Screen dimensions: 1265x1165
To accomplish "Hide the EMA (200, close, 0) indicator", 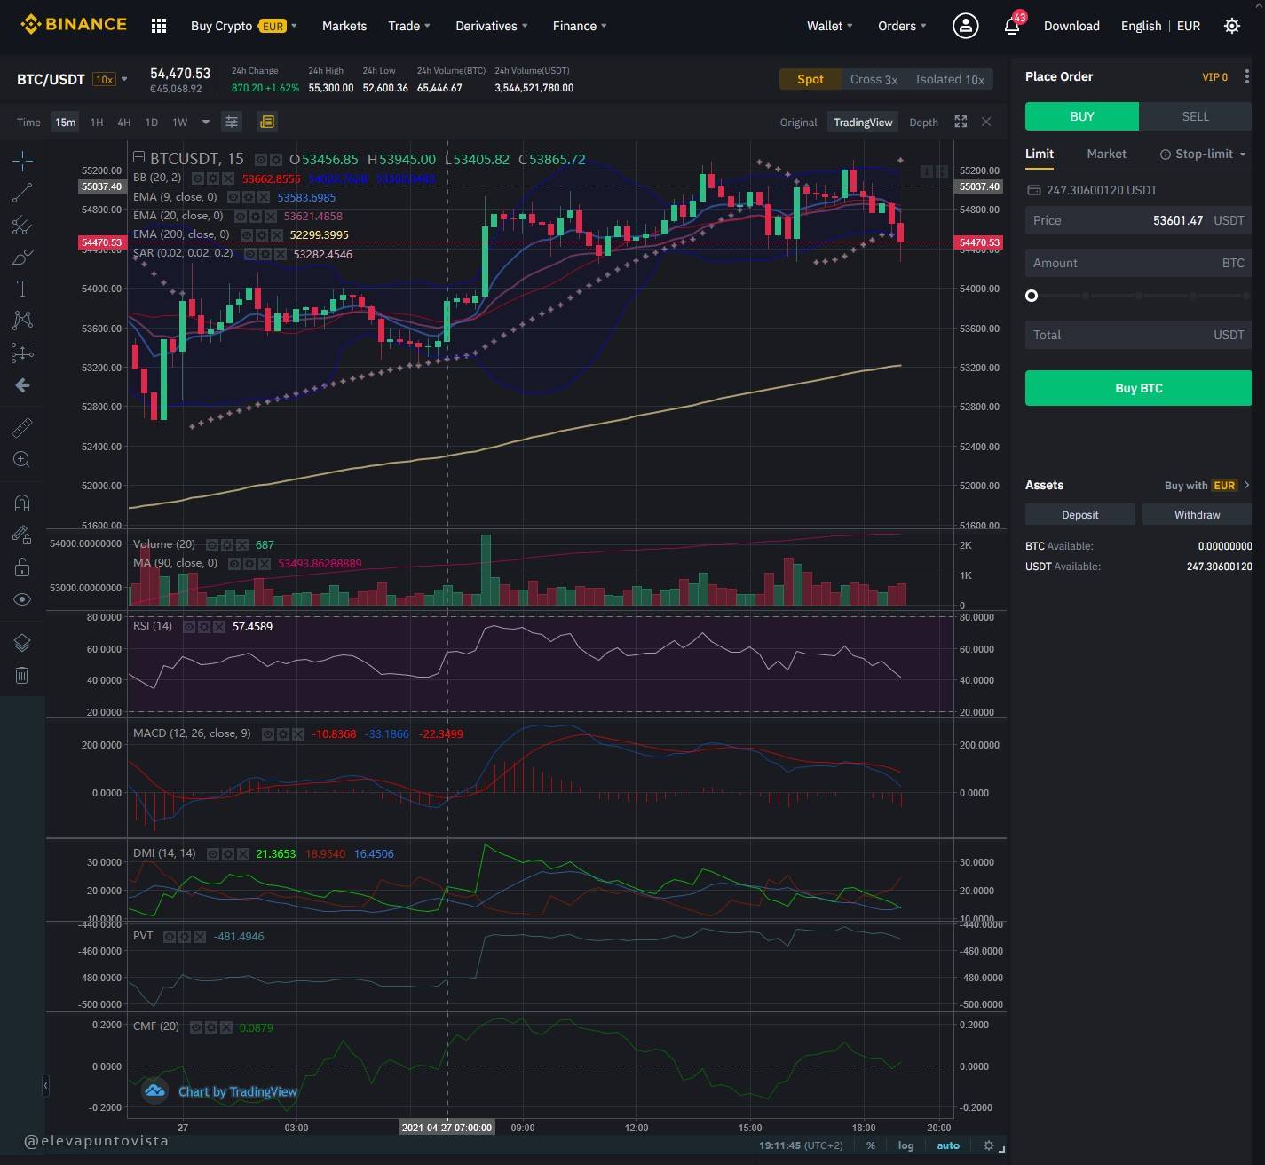I will [x=246, y=235].
